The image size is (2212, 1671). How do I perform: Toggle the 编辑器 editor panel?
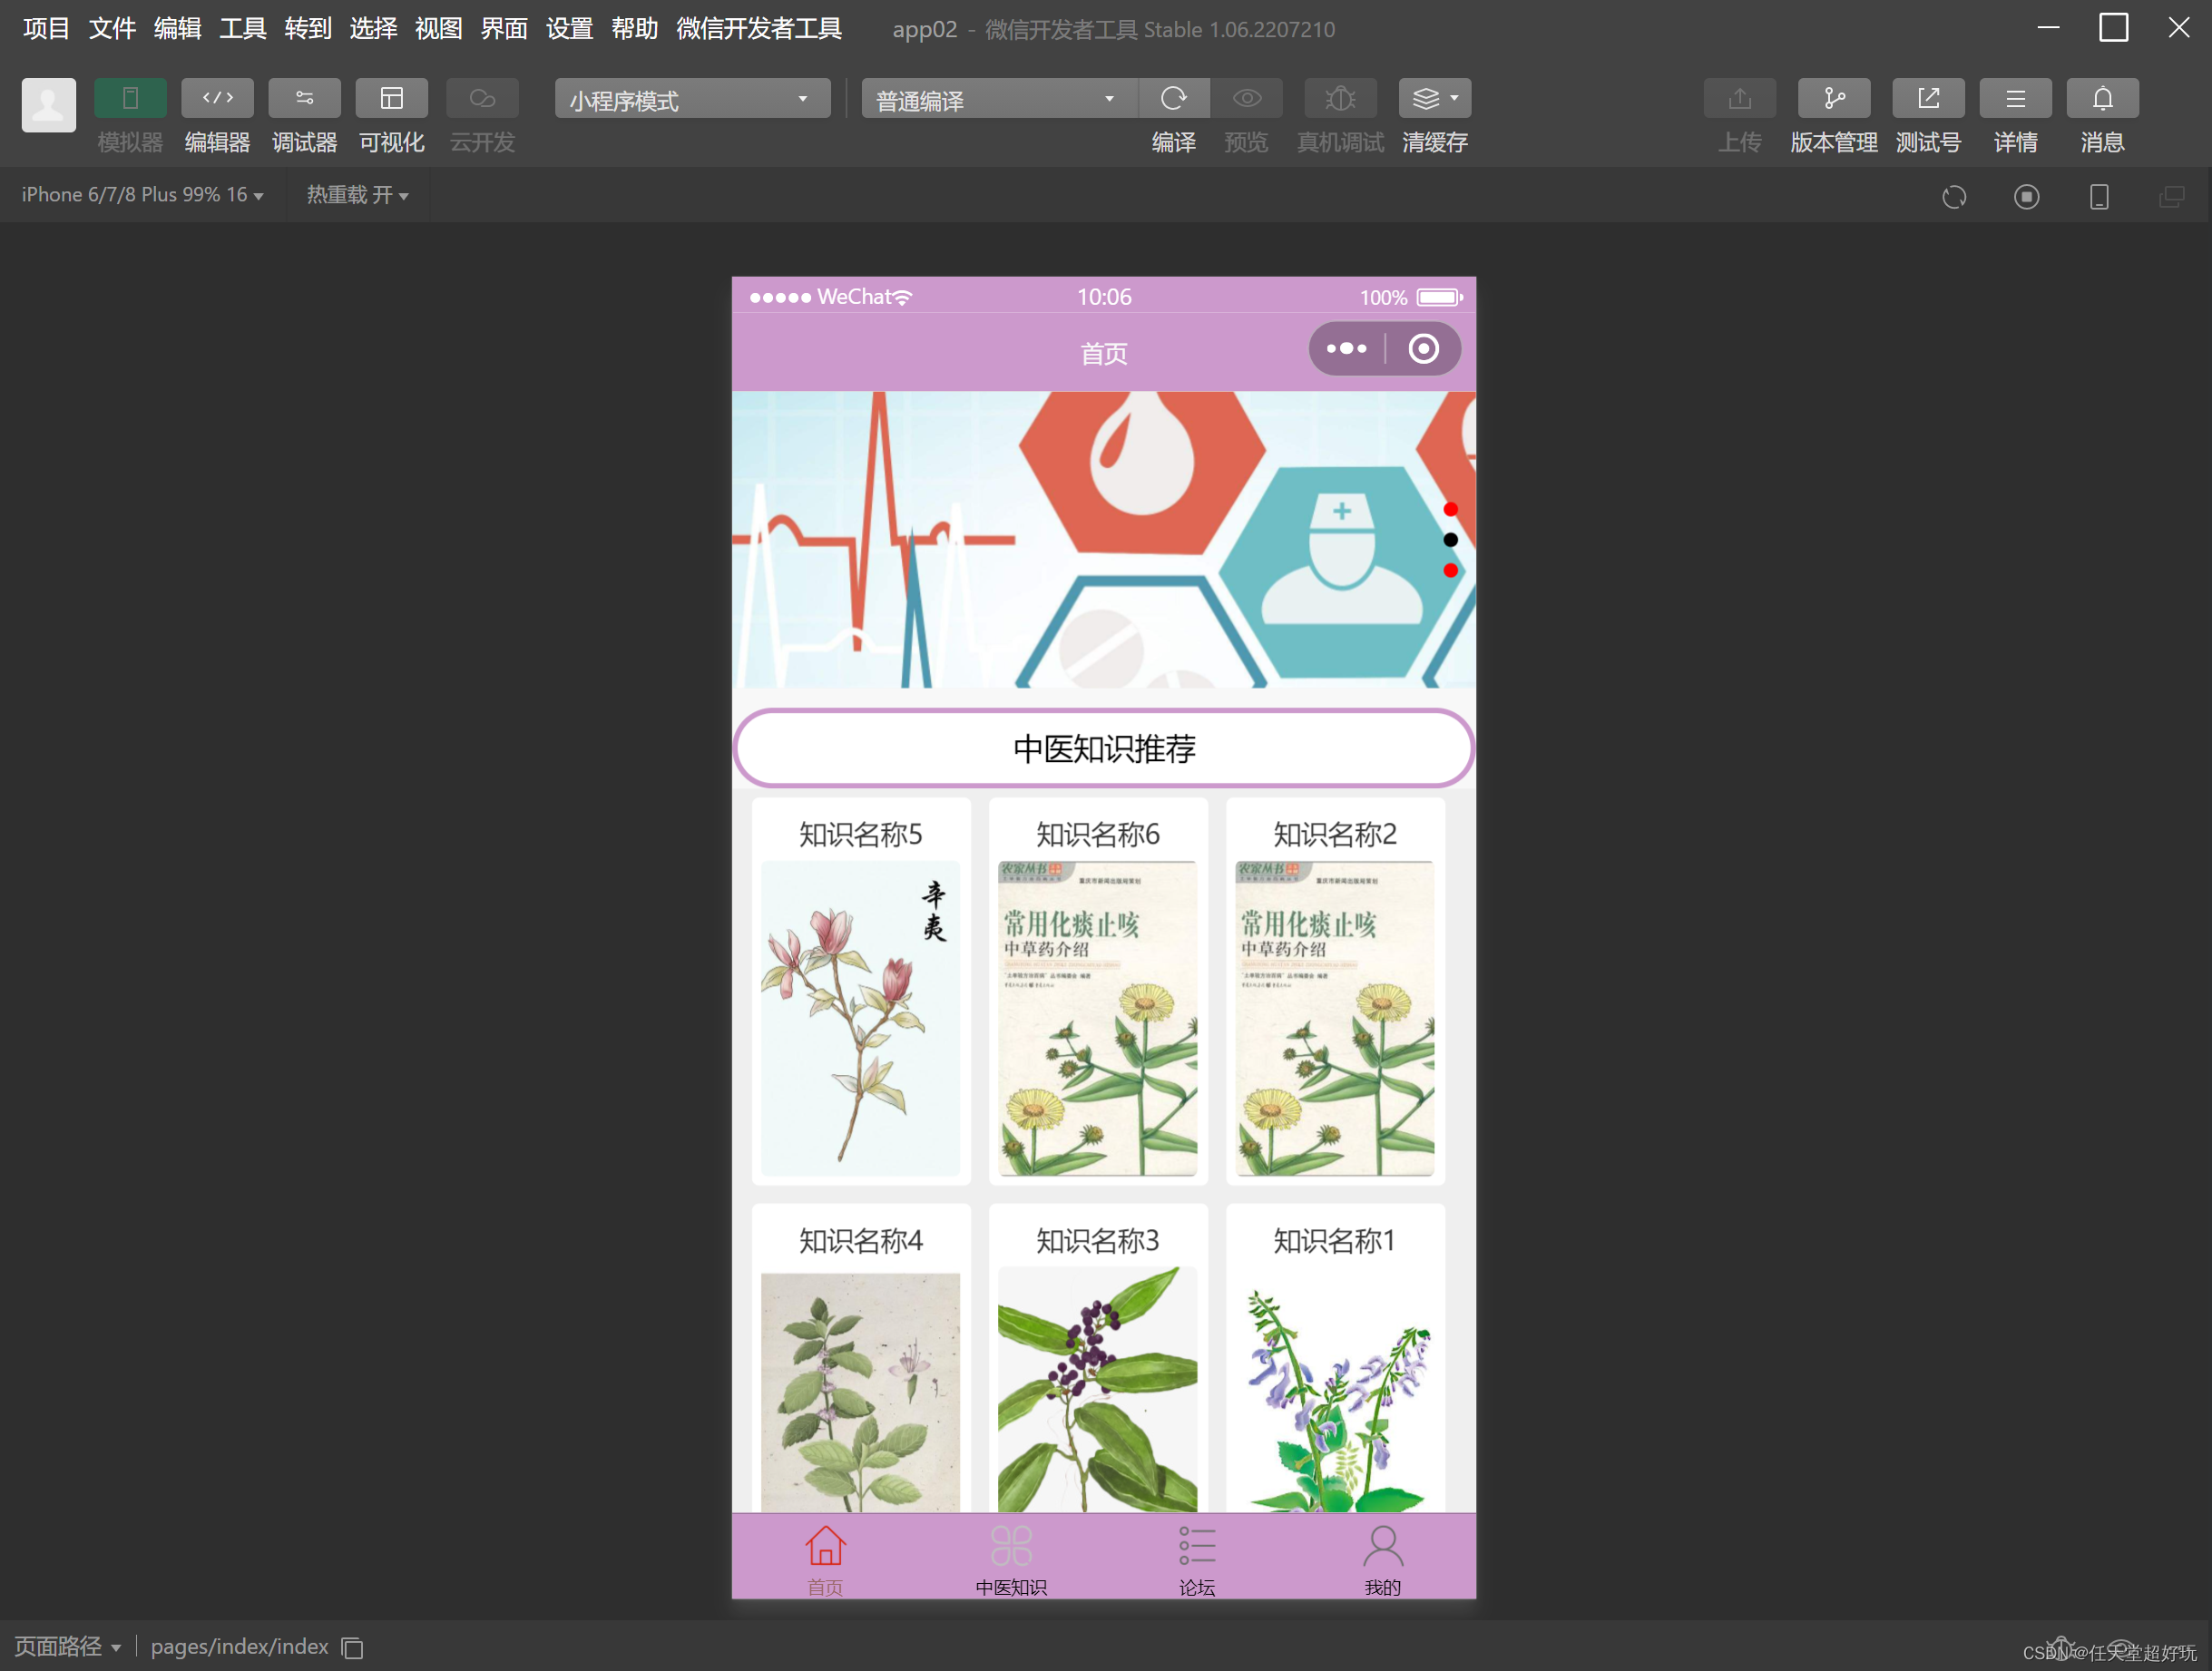[x=217, y=98]
